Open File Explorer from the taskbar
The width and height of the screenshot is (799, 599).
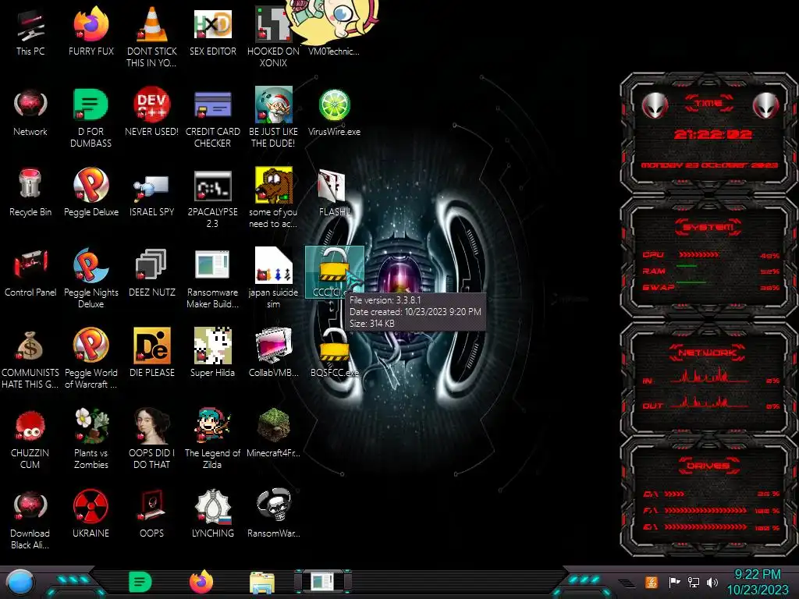tap(262, 583)
